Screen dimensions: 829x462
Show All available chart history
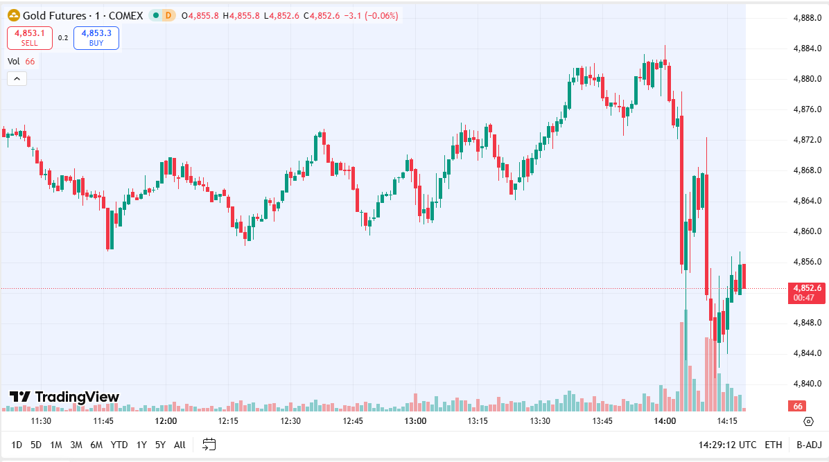tap(180, 445)
